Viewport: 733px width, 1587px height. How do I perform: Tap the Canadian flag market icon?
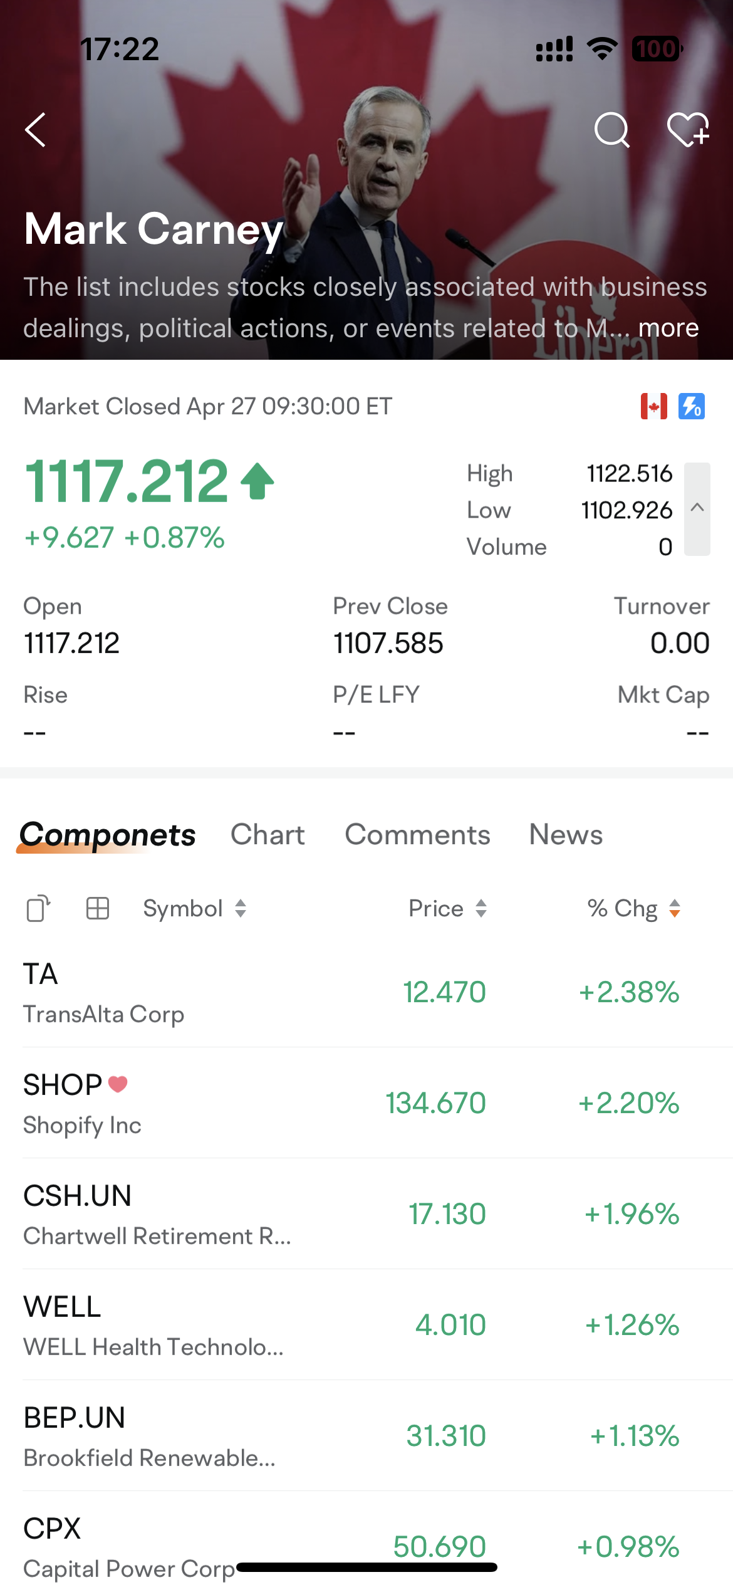[653, 406]
